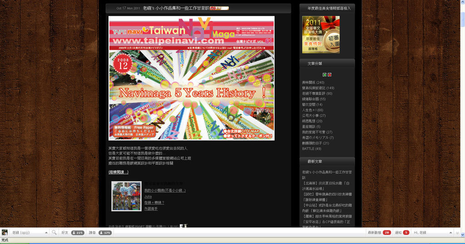This screenshot has height=244, width=465.
Task: Select category 姨進聯合國 (55)
Action: (x=314, y=99)
